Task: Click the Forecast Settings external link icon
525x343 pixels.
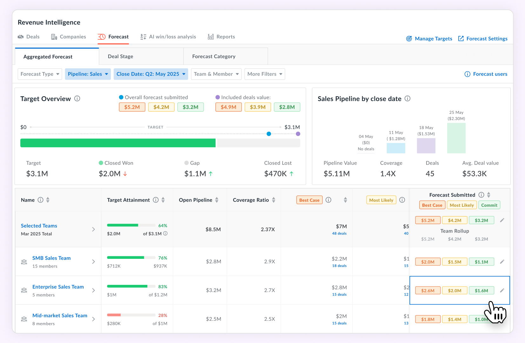Action: pyautogui.click(x=461, y=38)
